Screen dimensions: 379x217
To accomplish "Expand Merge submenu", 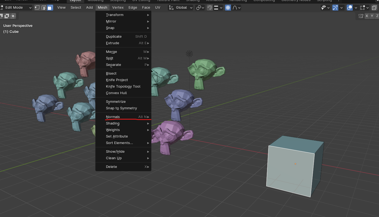I will pos(123,52).
